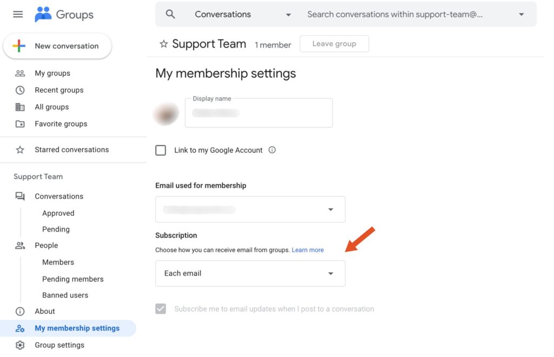Open the Each email subscription dropdown

coord(250,273)
